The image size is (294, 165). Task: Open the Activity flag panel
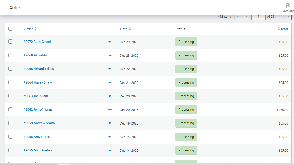[x=288, y=8]
